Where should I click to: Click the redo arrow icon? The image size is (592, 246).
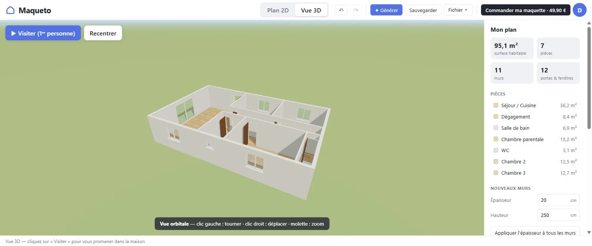pos(356,10)
